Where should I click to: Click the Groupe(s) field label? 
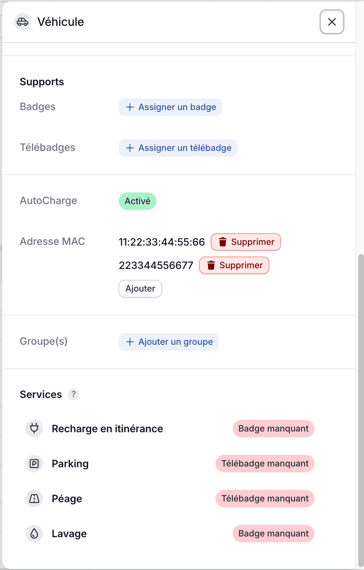[x=44, y=341]
